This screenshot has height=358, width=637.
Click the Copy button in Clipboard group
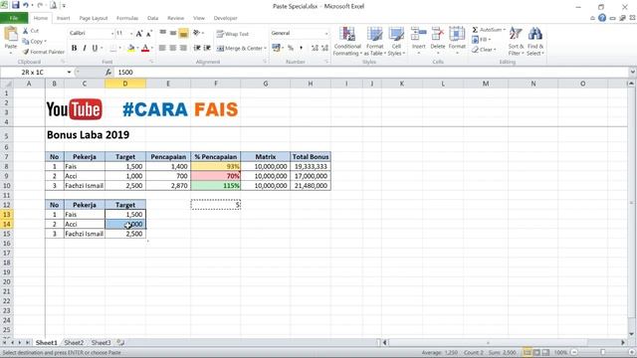[34, 42]
